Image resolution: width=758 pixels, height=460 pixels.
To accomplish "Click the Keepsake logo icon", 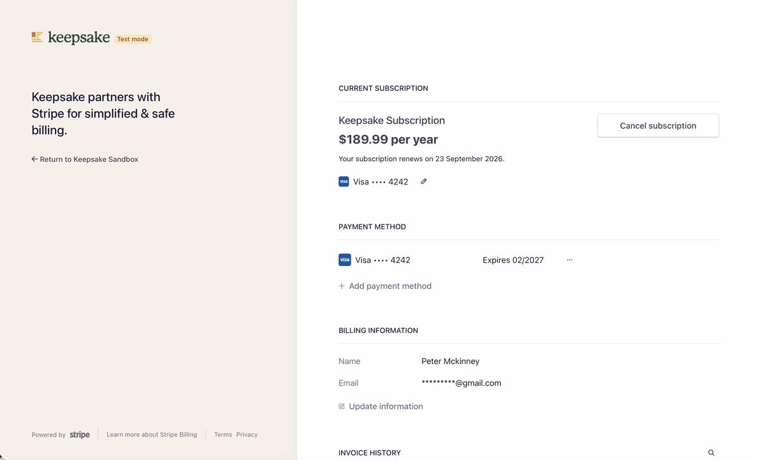I will 37,38.
